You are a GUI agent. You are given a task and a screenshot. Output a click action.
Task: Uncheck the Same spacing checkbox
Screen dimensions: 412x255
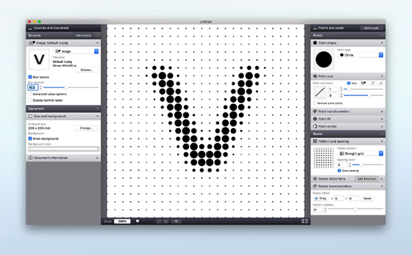tap(339, 171)
